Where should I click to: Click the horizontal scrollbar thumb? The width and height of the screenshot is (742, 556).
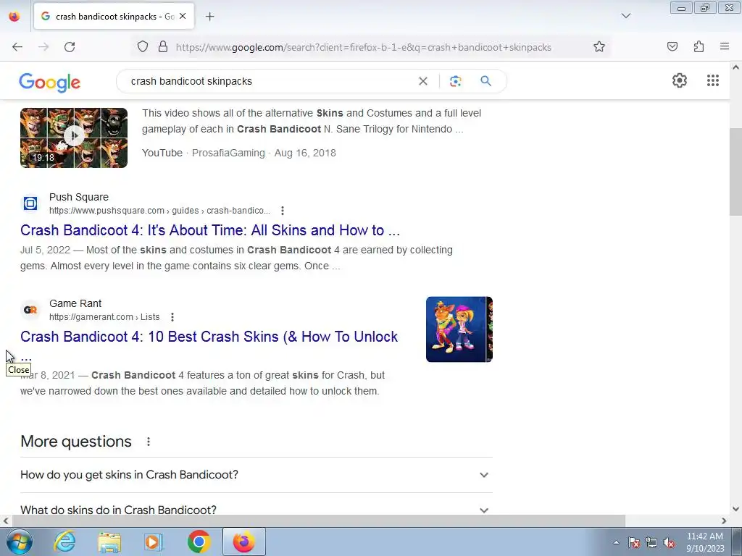pyautogui.click(x=318, y=521)
